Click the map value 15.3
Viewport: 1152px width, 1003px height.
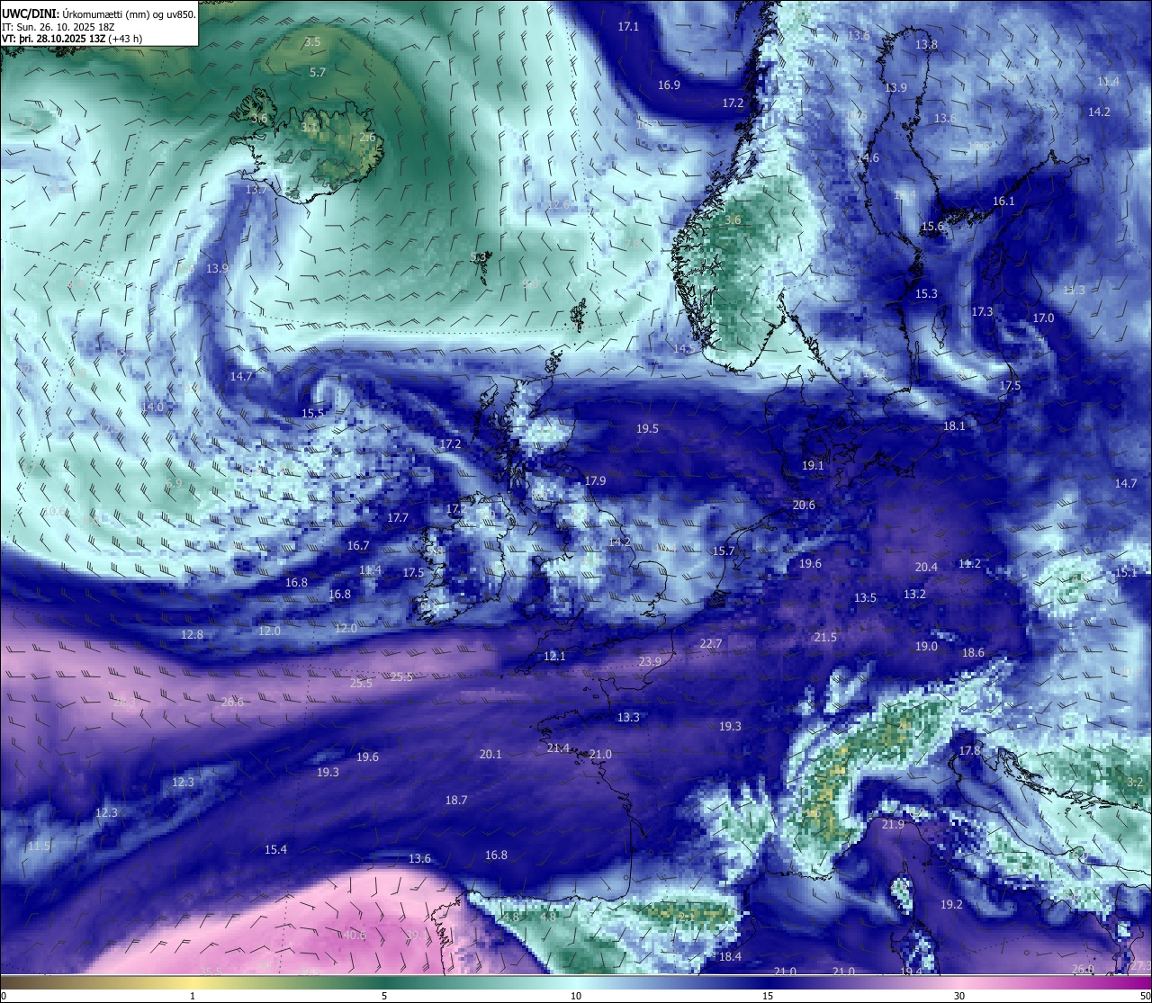tap(926, 294)
